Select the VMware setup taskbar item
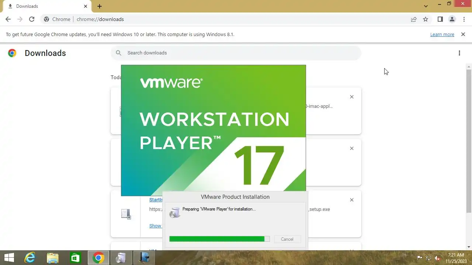The image size is (472, 265). pyautogui.click(x=144, y=258)
